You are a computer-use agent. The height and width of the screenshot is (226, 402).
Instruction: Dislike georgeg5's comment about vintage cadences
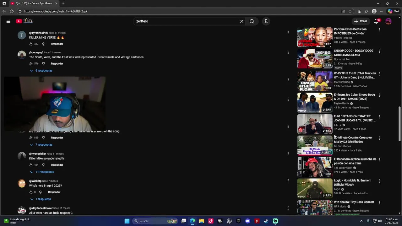[44, 64]
